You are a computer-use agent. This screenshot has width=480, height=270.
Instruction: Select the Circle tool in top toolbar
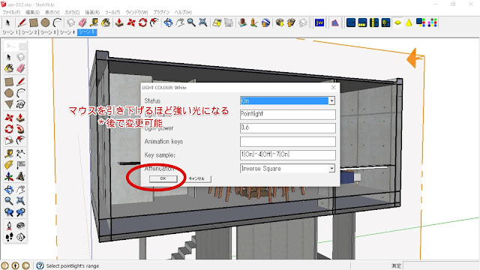pyautogui.click(x=45, y=22)
